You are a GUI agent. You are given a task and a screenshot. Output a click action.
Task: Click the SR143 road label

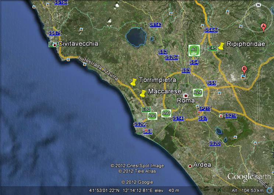tap(155, 25)
